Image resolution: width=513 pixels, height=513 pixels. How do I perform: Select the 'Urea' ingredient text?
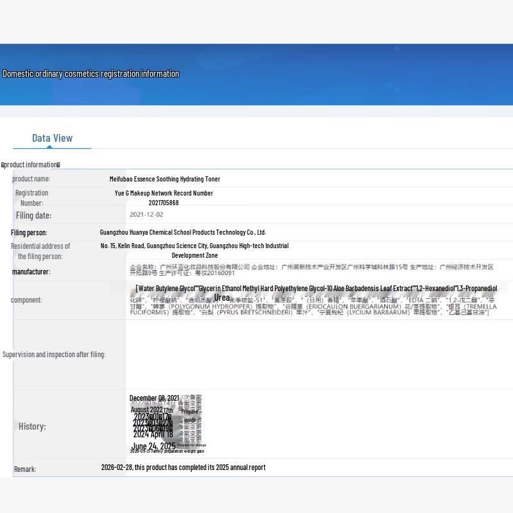click(x=222, y=298)
